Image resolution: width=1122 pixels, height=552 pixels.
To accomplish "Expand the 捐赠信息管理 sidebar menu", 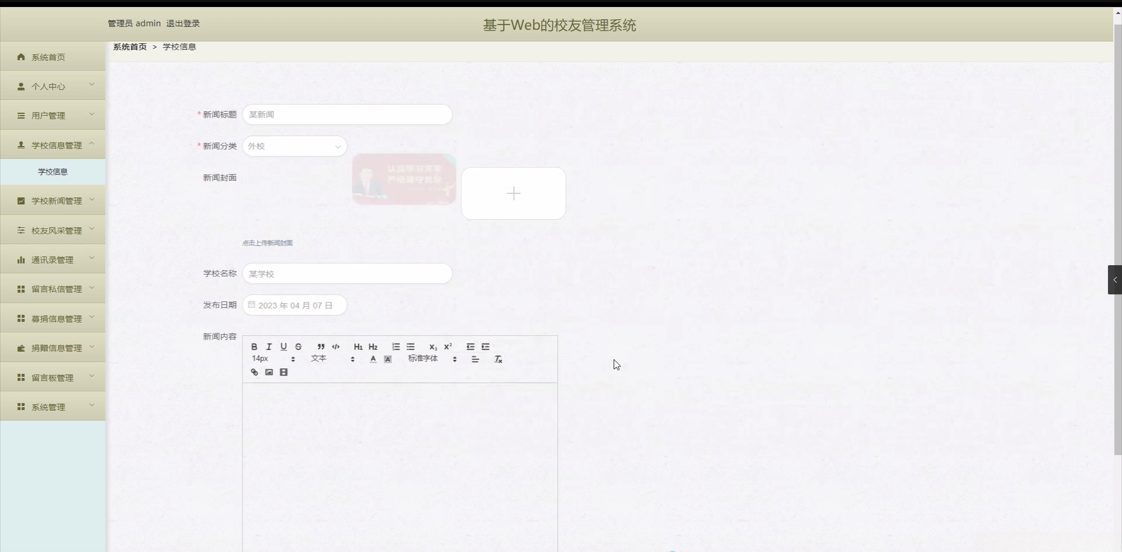I will point(53,348).
